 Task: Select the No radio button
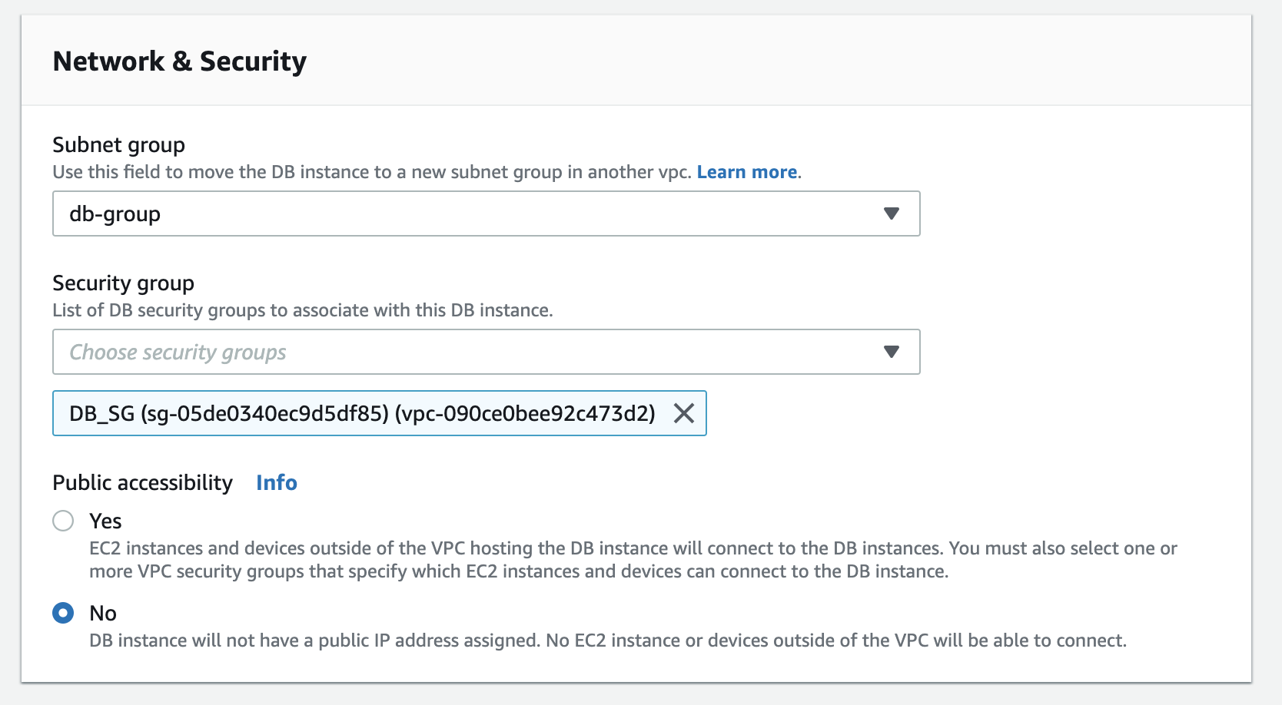click(63, 613)
